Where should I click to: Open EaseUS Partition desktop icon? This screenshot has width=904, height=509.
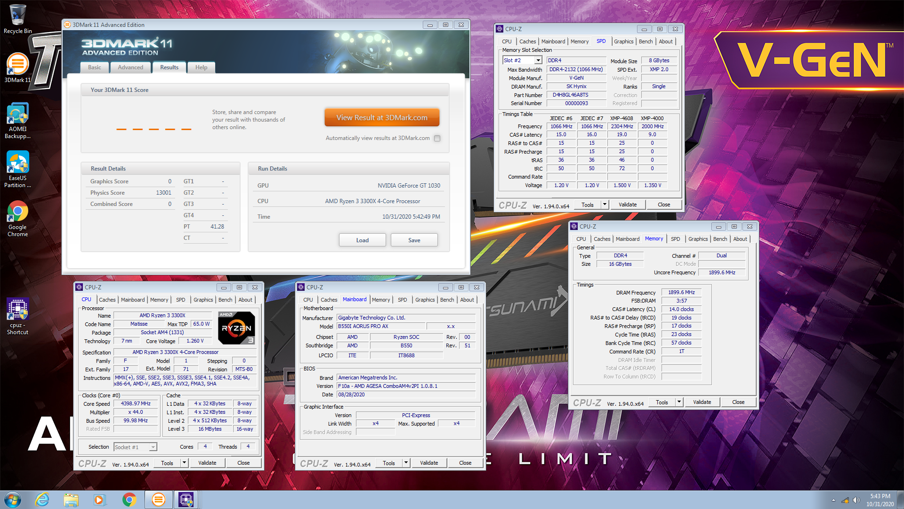pos(17,169)
